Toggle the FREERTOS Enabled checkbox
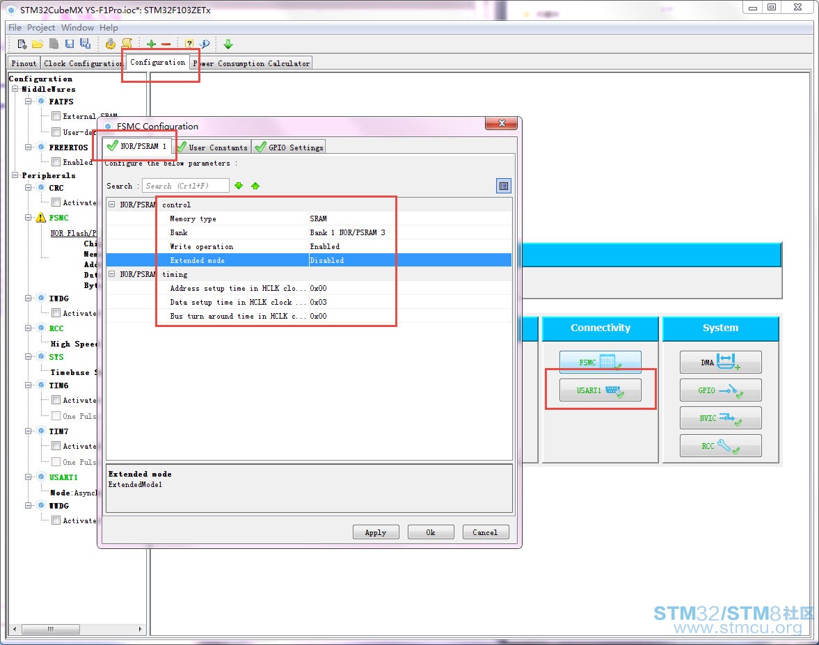This screenshot has height=645, width=819. [56, 162]
